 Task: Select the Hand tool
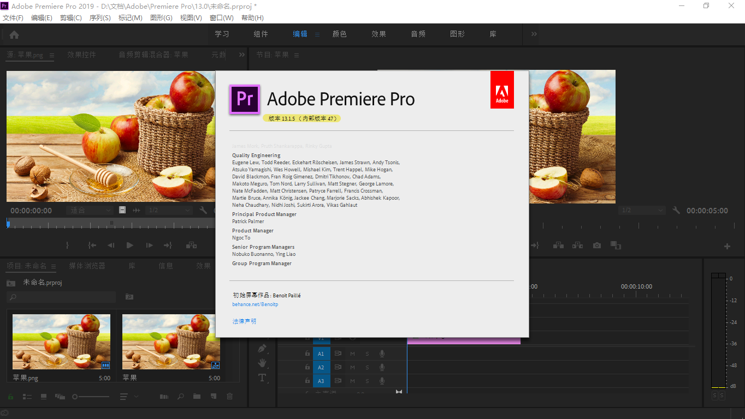262,363
